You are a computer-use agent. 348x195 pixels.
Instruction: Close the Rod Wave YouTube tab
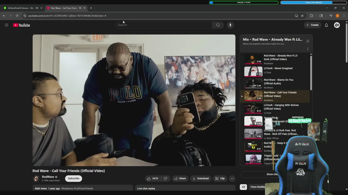click(x=84, y=8)
